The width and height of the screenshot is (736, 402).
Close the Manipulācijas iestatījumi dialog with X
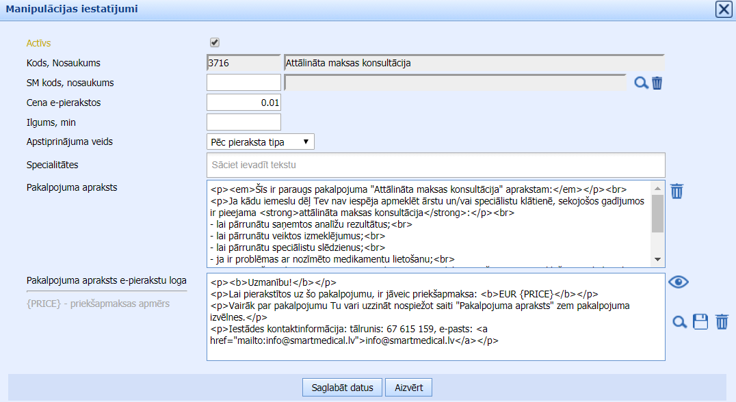(724, 9)
